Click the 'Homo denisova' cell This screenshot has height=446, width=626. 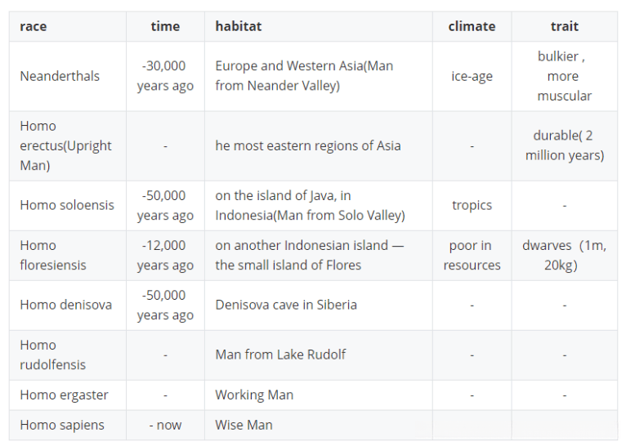pos(65,305)
